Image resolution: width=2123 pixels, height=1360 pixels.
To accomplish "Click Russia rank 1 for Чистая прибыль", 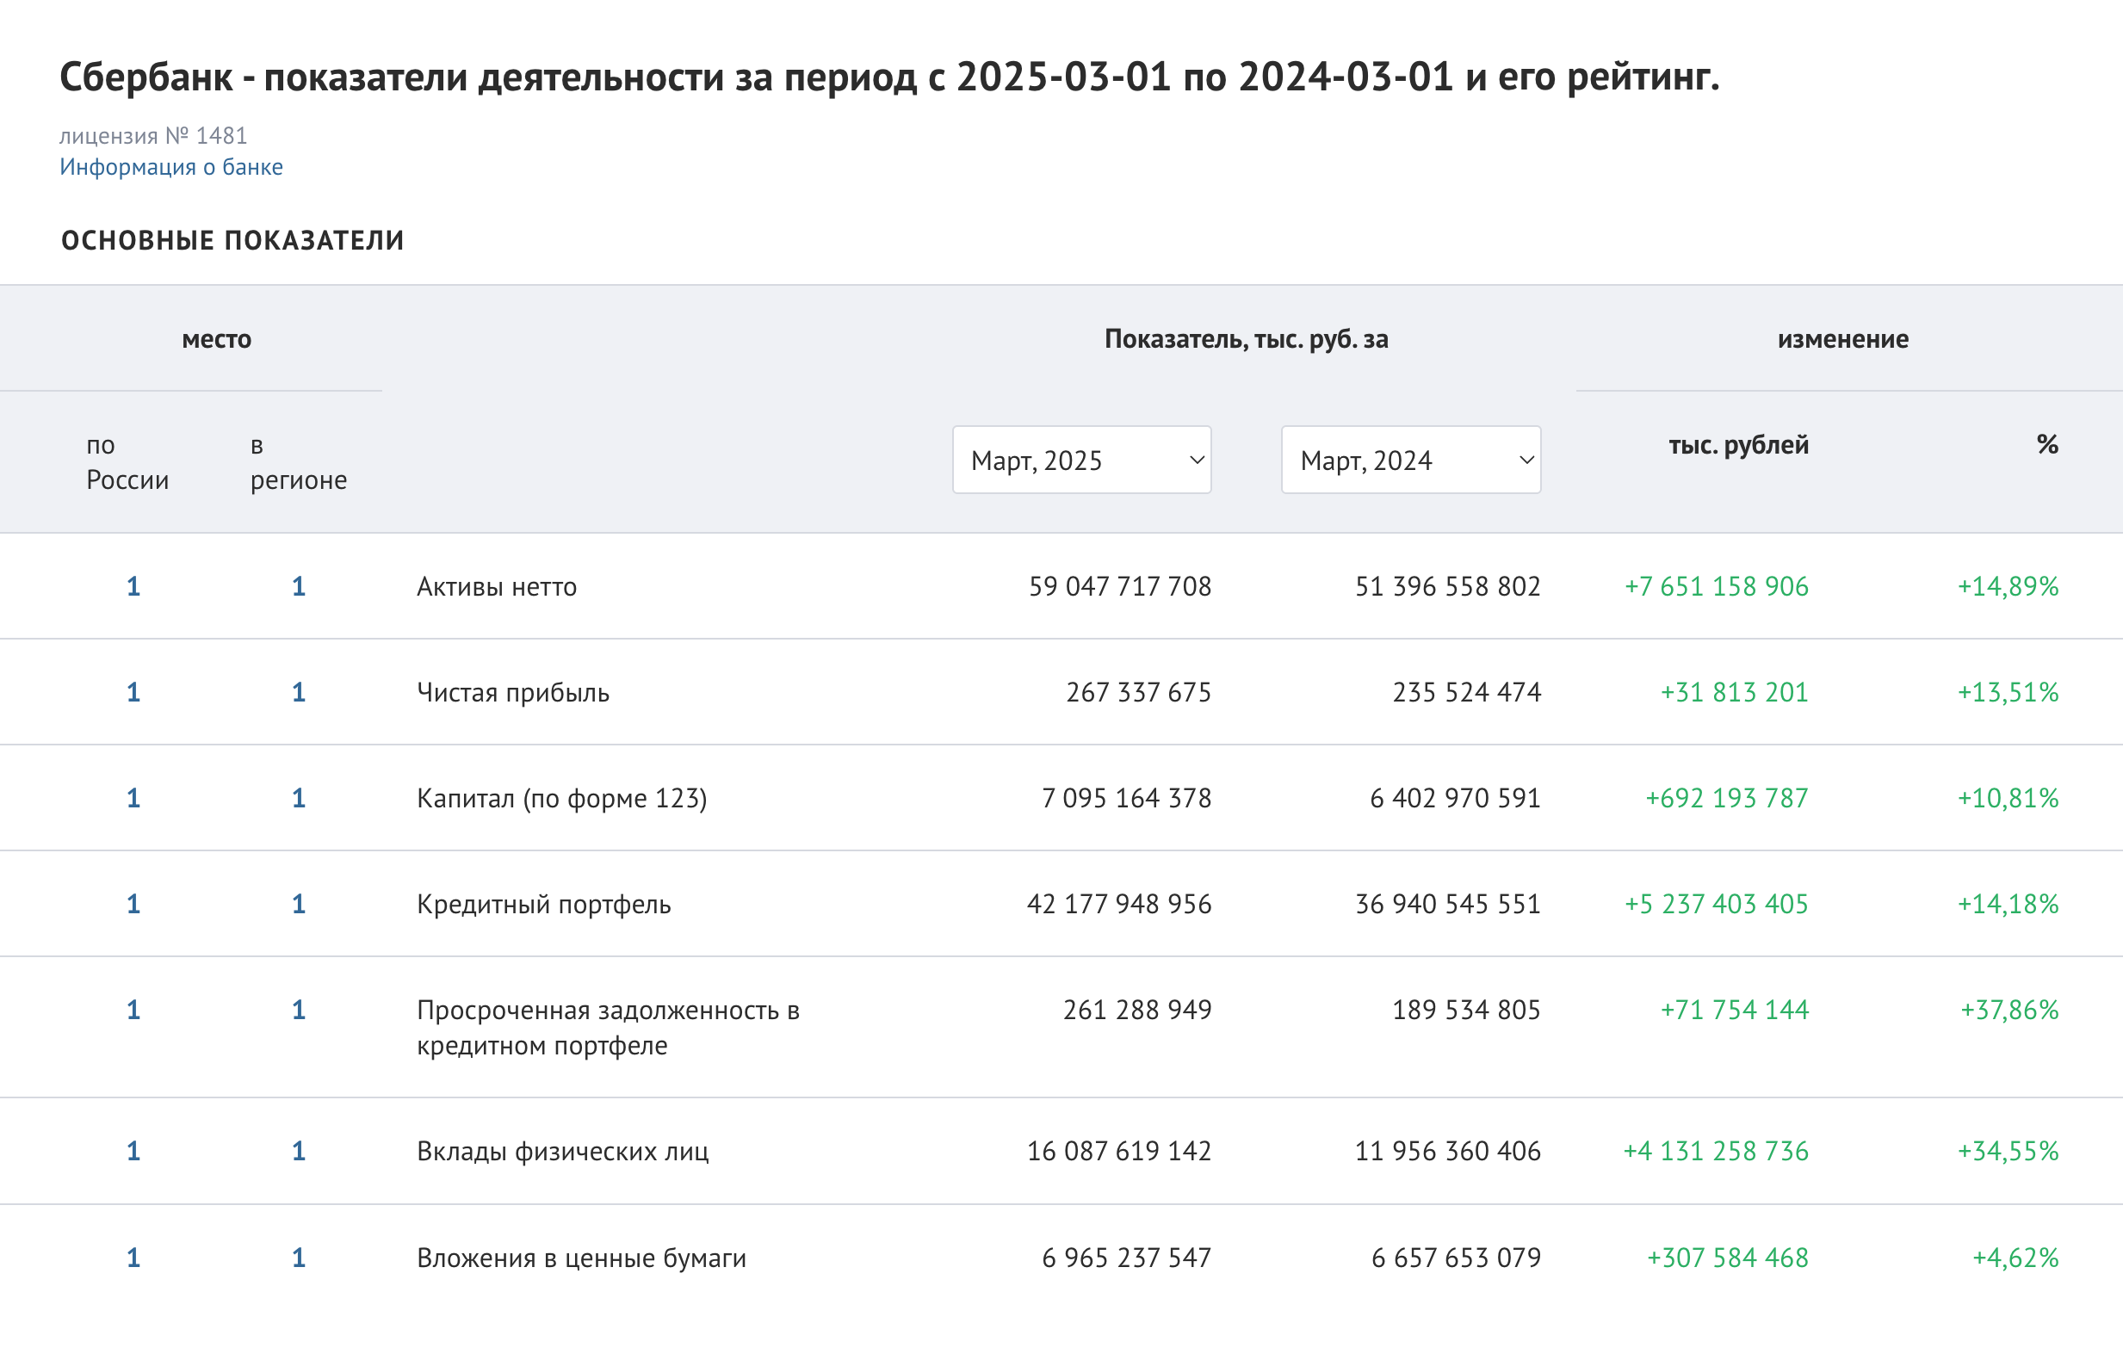I will pos(133,692).
